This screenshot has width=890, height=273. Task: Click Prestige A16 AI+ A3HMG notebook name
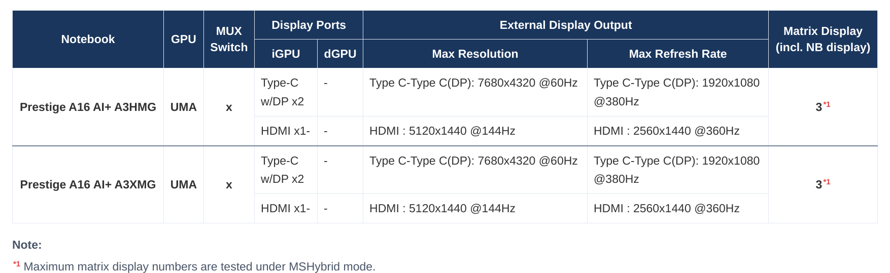click(x=88, y=107)
